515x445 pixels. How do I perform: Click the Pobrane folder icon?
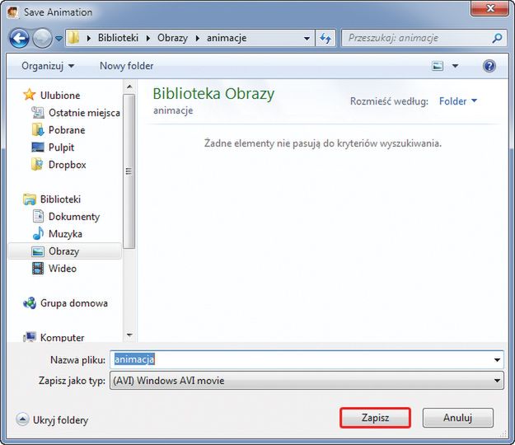click(38, 129)
